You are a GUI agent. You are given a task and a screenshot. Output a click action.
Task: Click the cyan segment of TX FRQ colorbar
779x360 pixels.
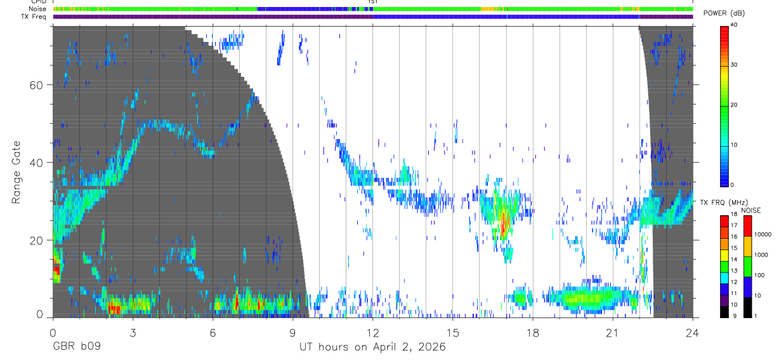[x=724, y=278]
